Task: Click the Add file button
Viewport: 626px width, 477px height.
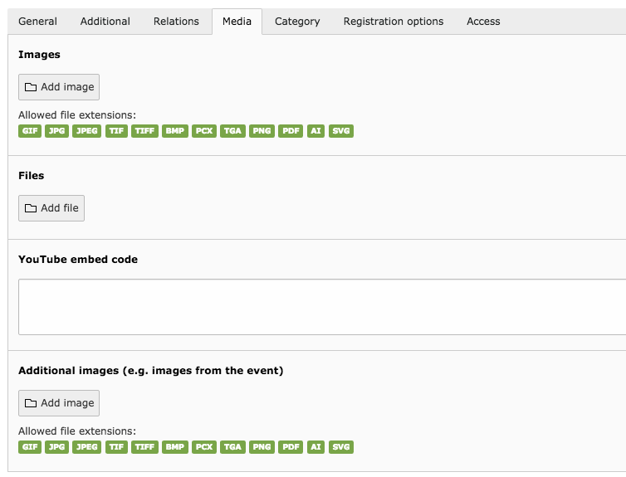Action: tap(51, 208)
